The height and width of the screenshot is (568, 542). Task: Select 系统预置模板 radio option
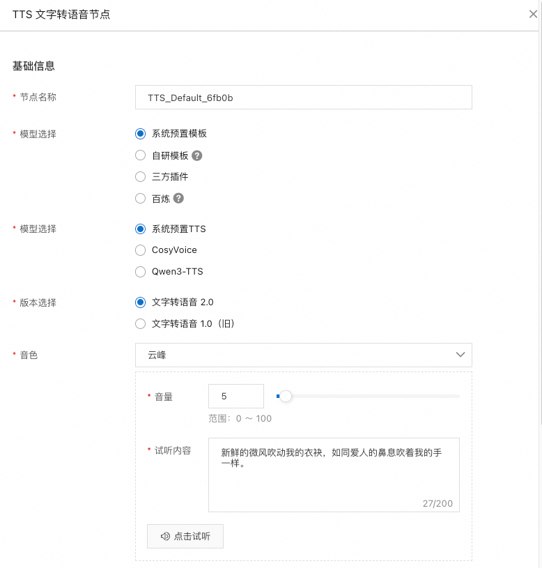[x=141, y=134]
